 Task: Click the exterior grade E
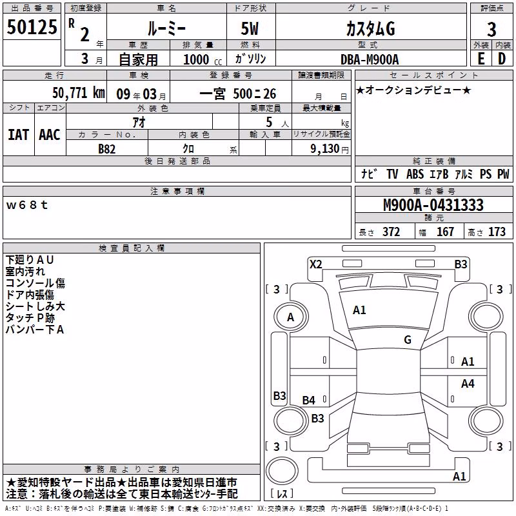pyautogui.click(x=481, y=59)
